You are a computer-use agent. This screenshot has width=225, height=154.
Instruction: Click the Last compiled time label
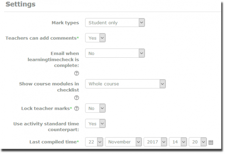(x=54, y=142)
